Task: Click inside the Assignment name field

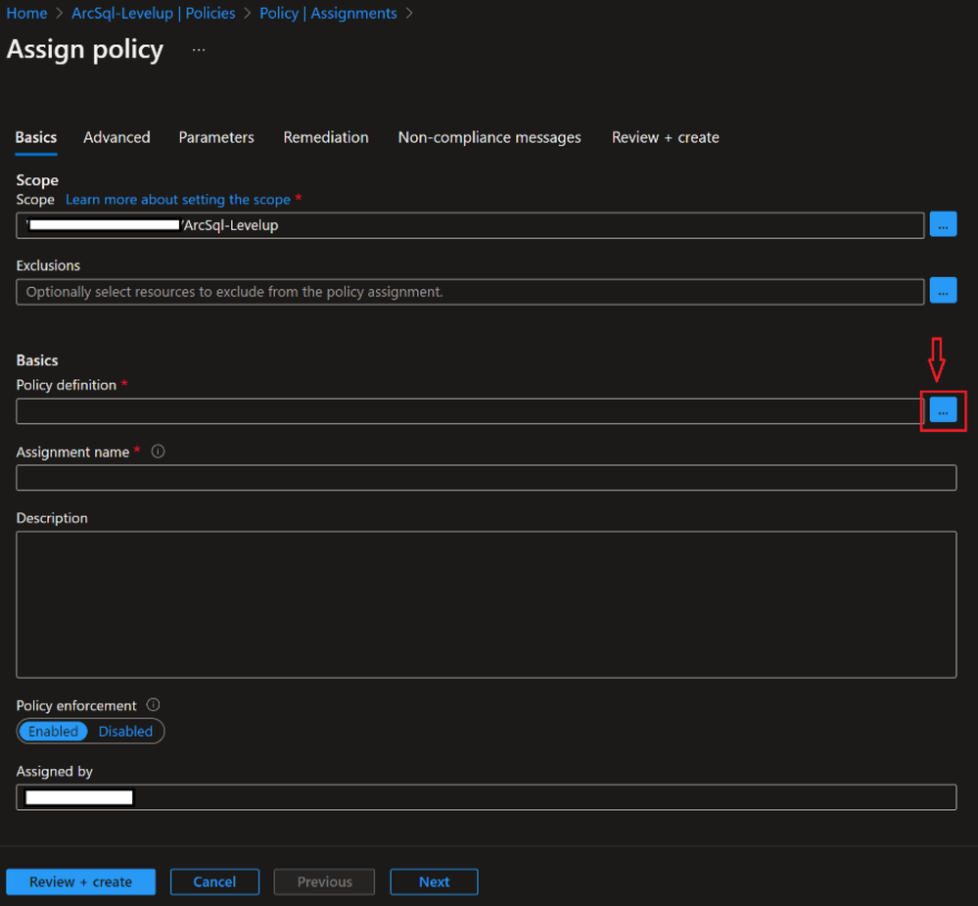Action: 486,478
